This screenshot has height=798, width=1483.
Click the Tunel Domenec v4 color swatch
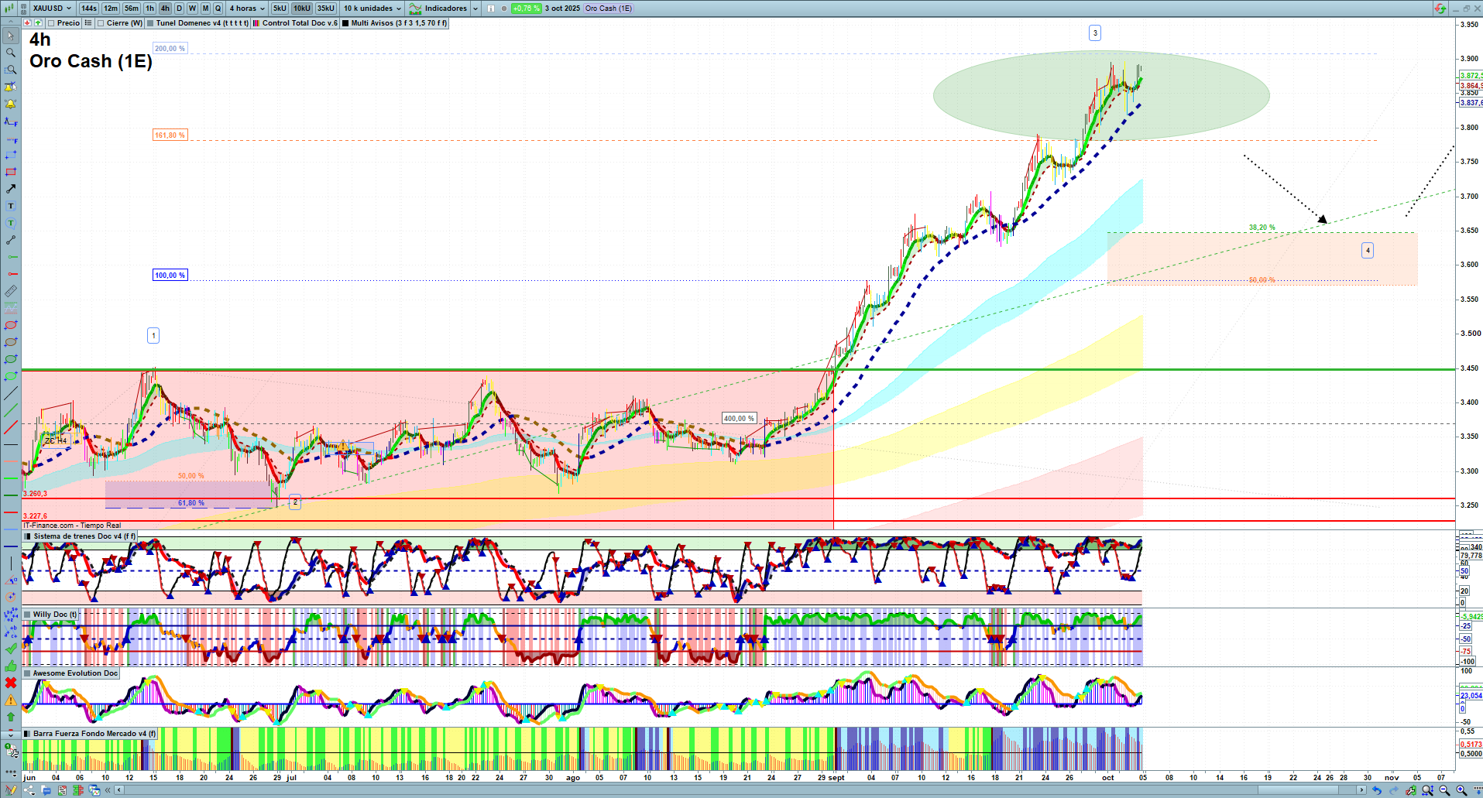click(x=150, y=23)
